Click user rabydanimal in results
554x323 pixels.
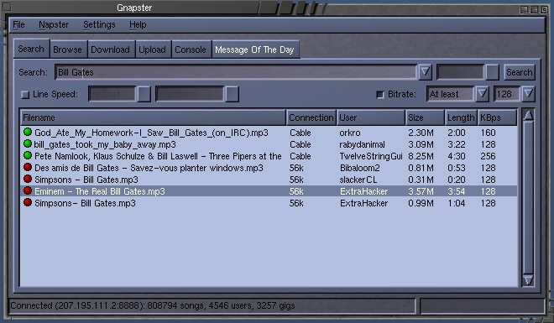(x=362, y=144)
